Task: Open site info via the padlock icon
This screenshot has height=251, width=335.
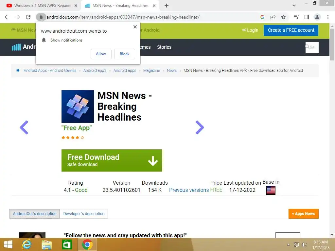Action: (x=41, y=17)
